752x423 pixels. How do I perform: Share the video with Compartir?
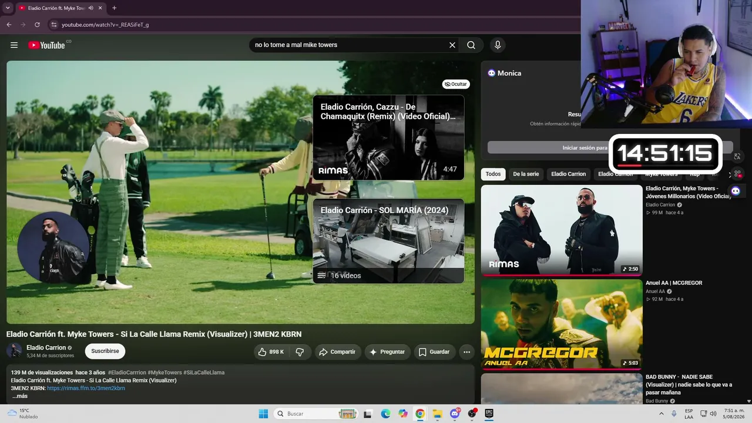tap(337, 352)
